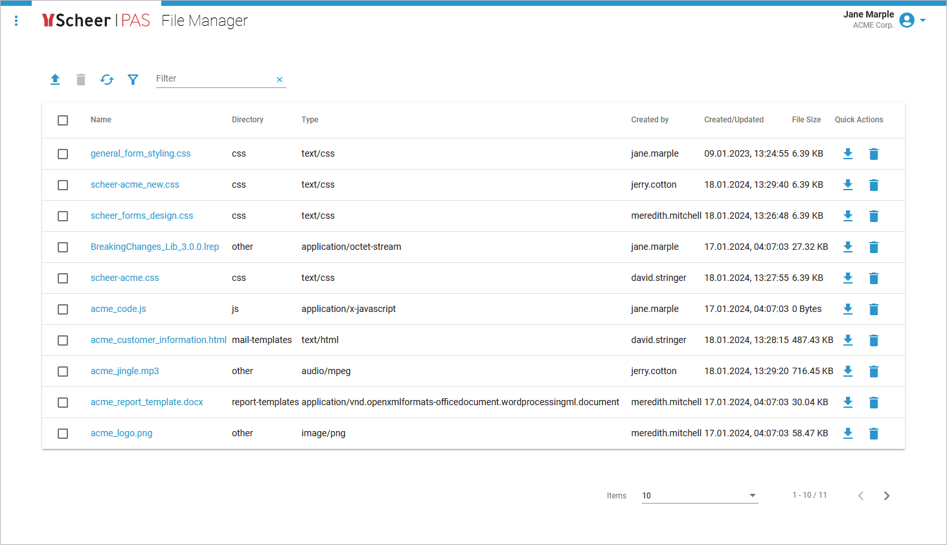This screenshot has width=947, height=545.
Task: Check the checkbox for general_form_styling.css
Action: [63, 154]
